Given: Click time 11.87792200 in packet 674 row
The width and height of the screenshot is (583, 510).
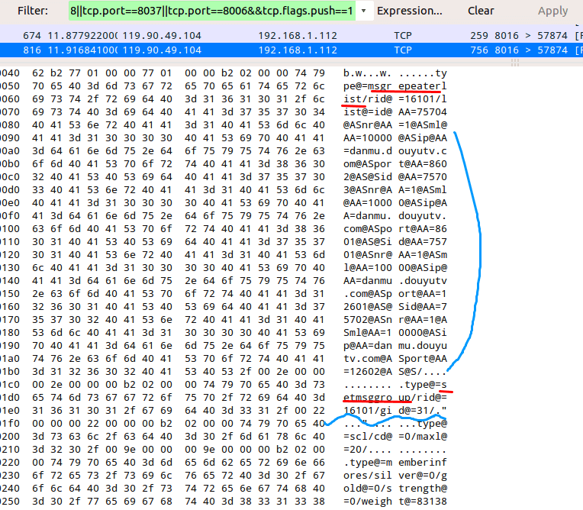Looking at the screenshot, I should coord(82,36).
